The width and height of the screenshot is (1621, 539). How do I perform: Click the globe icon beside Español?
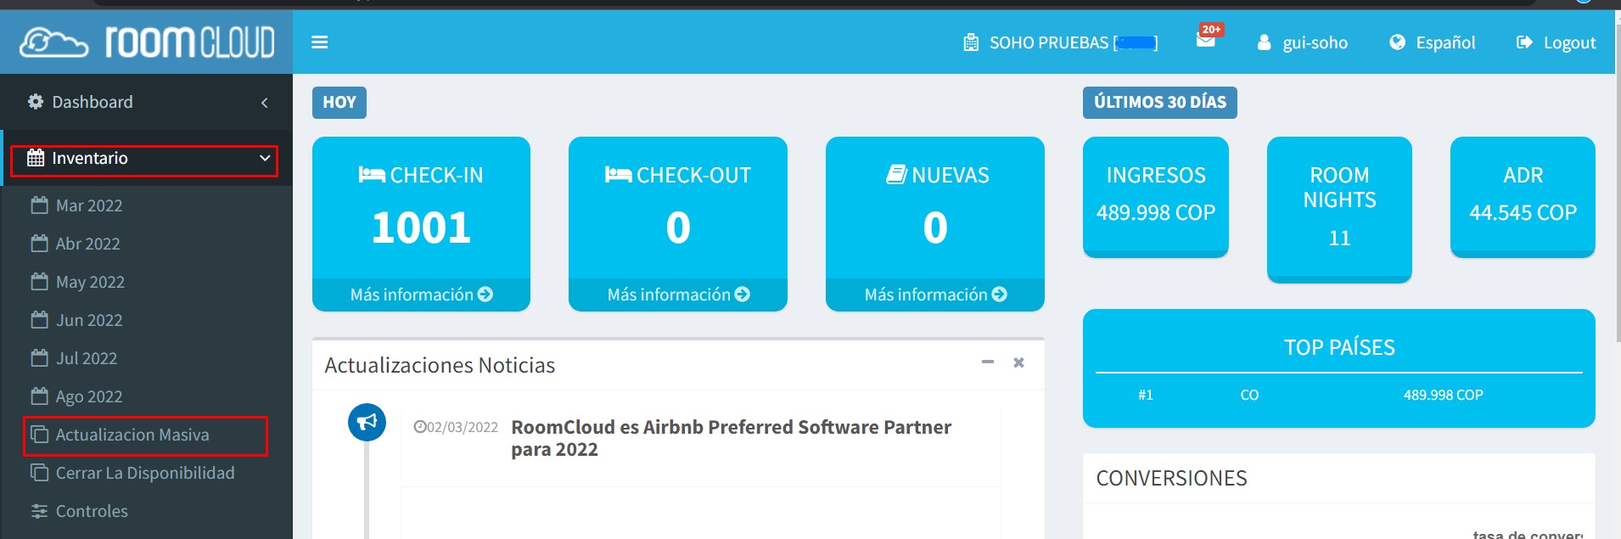click(x=1397, y=42)
